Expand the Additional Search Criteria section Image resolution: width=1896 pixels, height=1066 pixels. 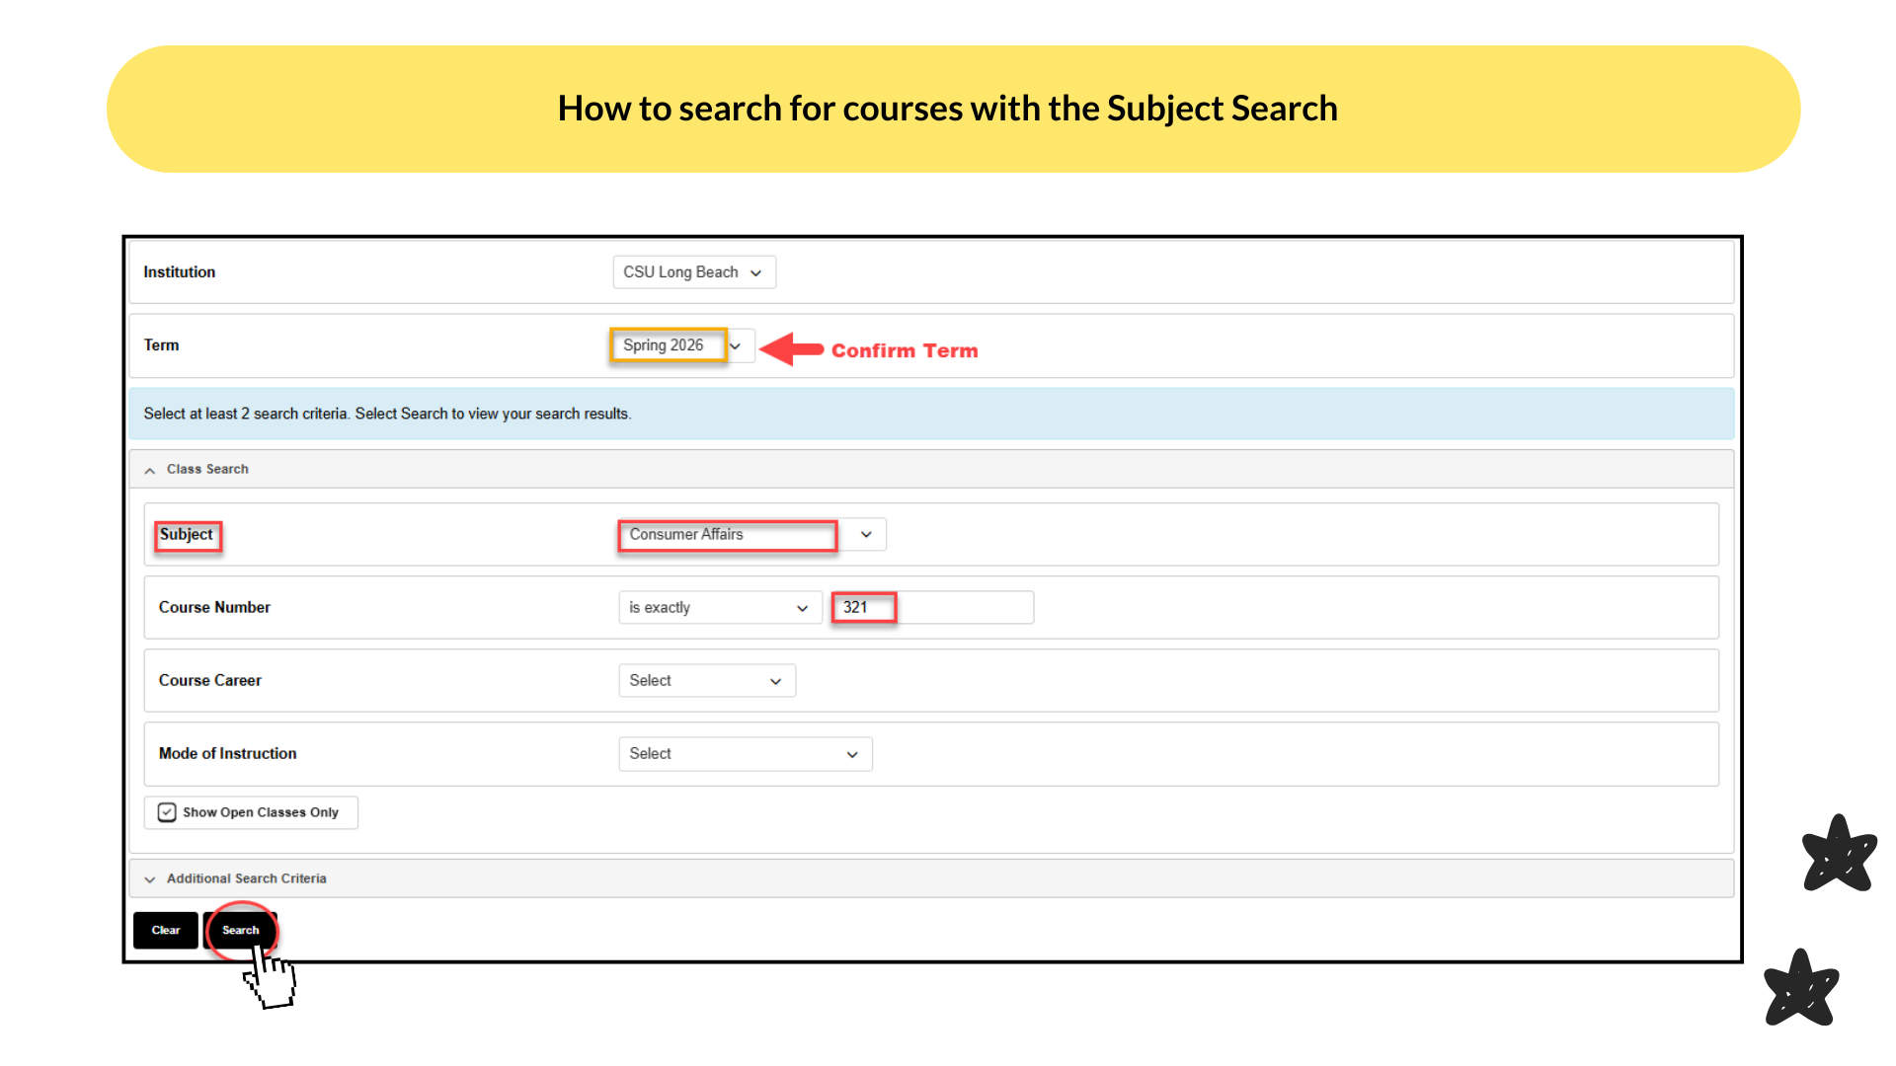[245, 877]
